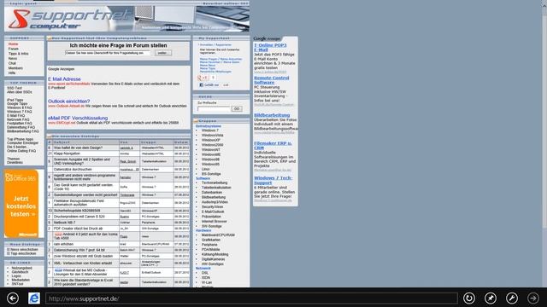The height and width of the screenshot is (307, 547).
Task: Open the 'Windows 7 Tech-Support' ad link
Action: pyautogui.click(x=273, y=180)
